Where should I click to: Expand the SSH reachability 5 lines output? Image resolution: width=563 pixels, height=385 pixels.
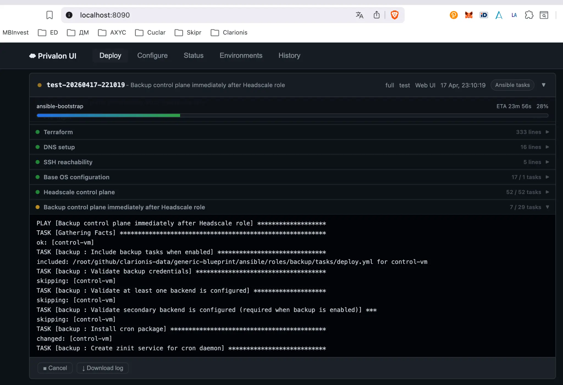pyautogui.click(x=547, y=162)
